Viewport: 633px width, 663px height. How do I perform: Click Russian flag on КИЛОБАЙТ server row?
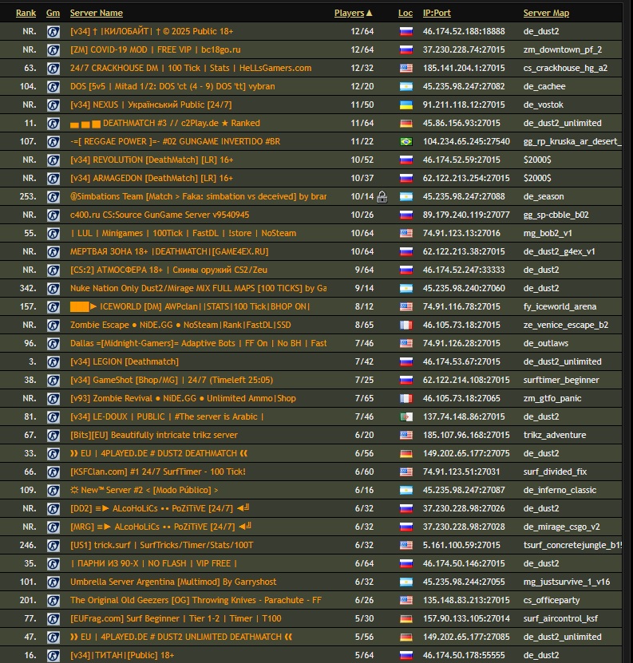point(406,31)
